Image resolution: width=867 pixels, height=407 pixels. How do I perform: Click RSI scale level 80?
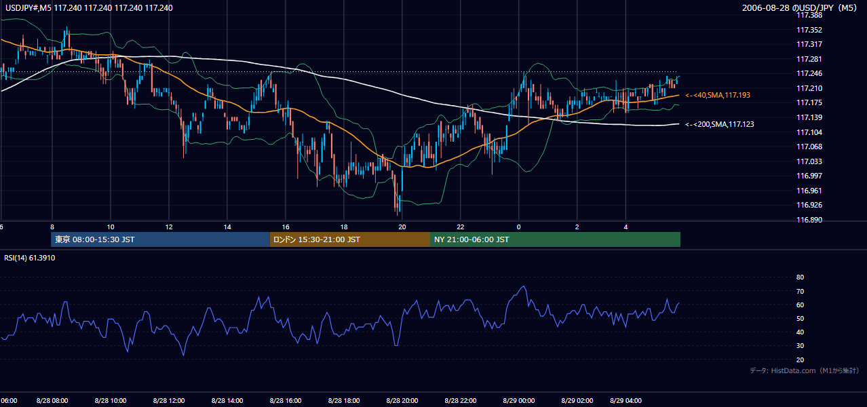[800, 277]
